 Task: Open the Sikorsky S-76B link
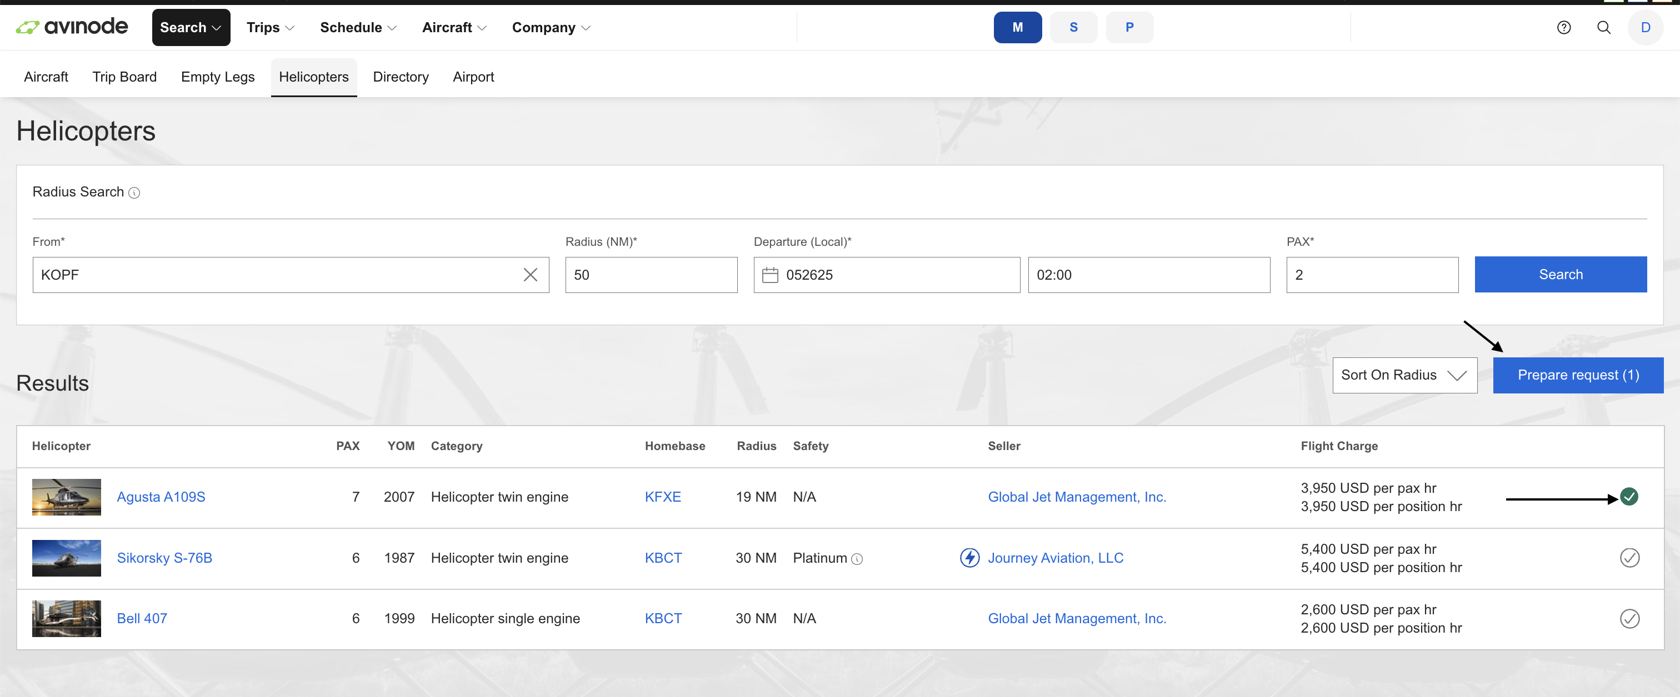(164, 558)
